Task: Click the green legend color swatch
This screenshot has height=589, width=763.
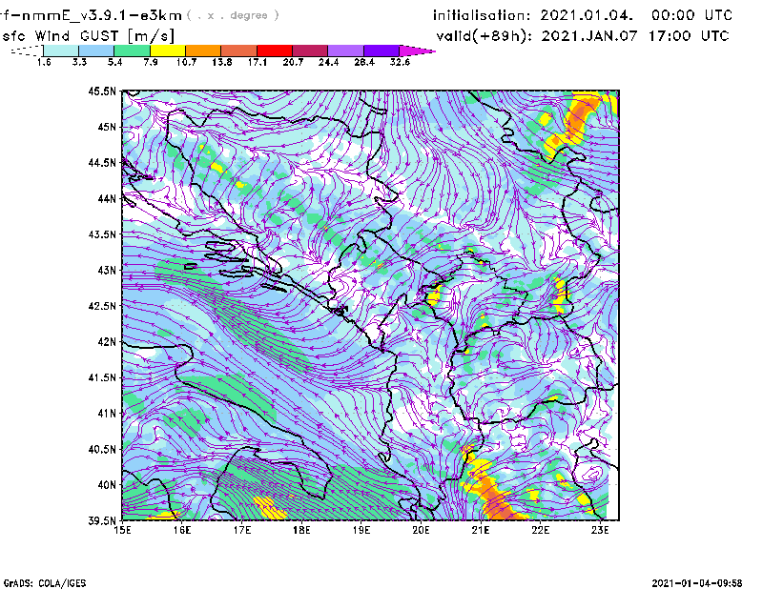Action: pos(132,51)
